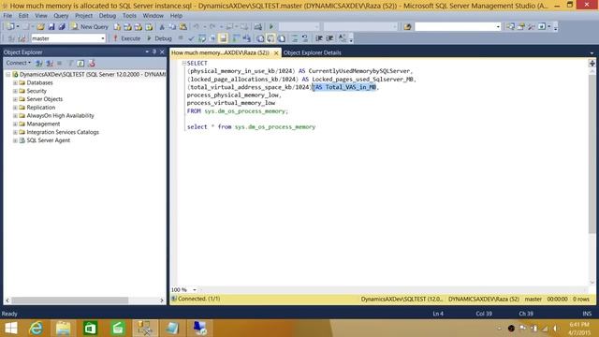Screen dimensions: 599x337
Task: Open the Edit menu
Action: pyautogui.click(x=23, y=16)
